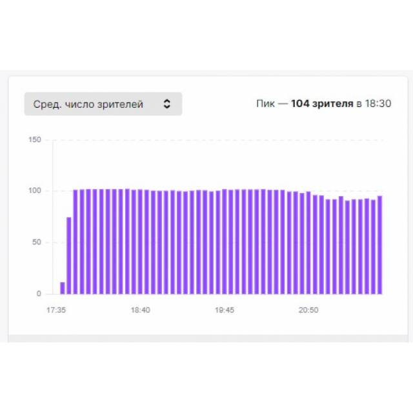
Task: Click the third bar, first to reach 100
Action: [76, 242]
